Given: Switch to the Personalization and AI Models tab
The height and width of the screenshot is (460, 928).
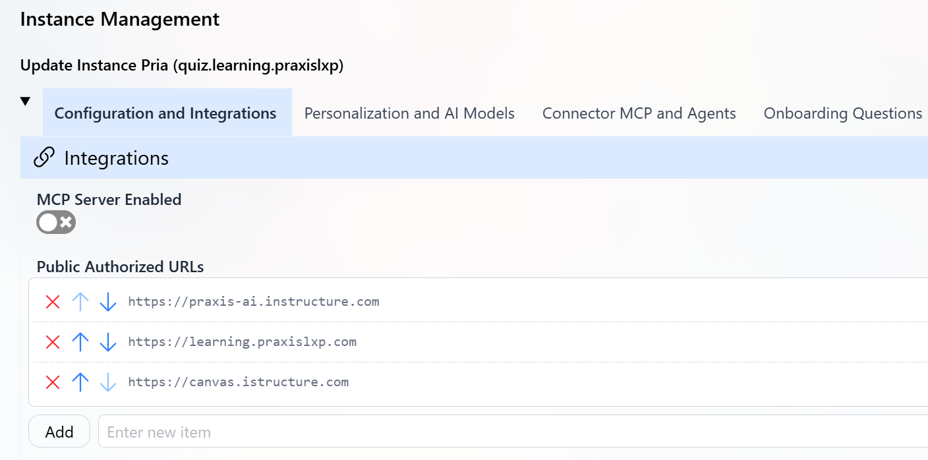Looking at the screenshot, I should tap(409, 113).
